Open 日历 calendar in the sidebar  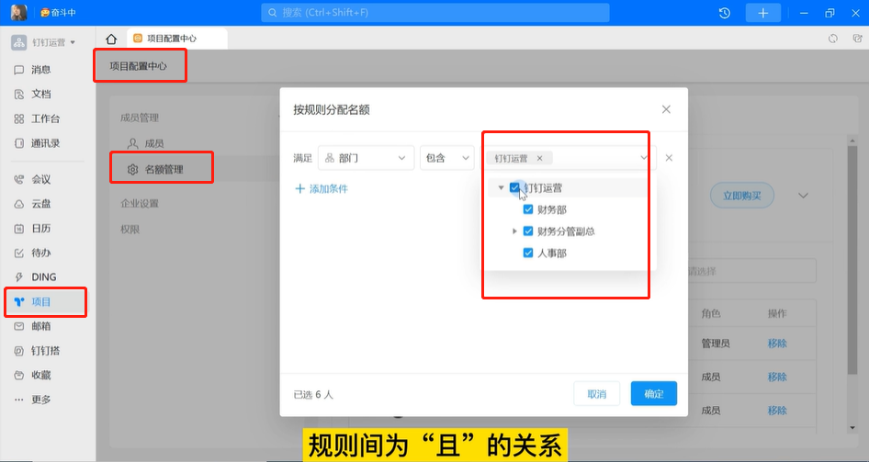pos(40,229)
